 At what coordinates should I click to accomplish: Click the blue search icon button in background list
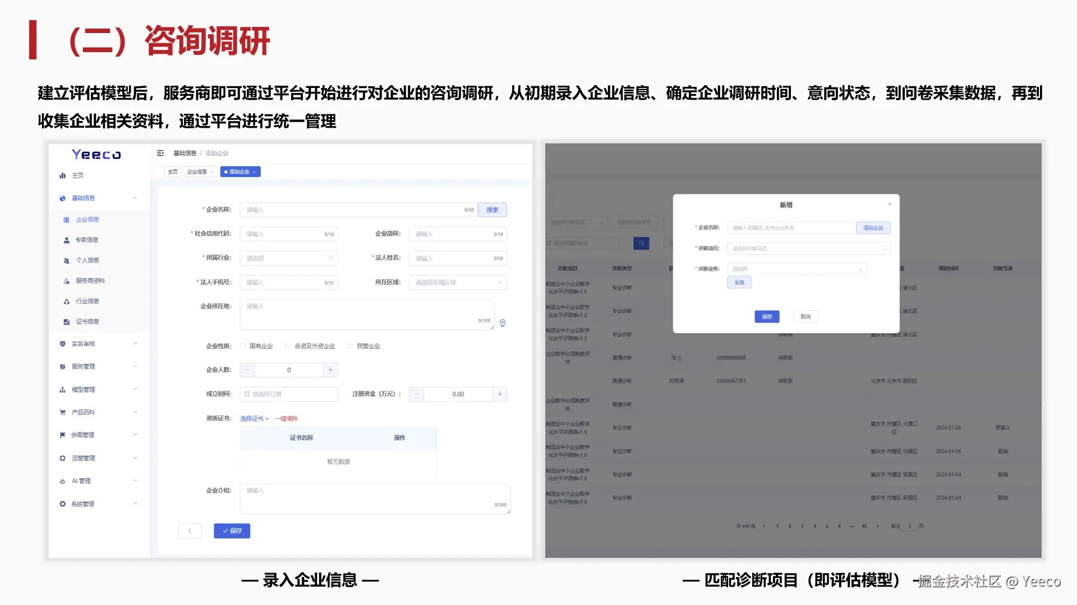[641, 243]
